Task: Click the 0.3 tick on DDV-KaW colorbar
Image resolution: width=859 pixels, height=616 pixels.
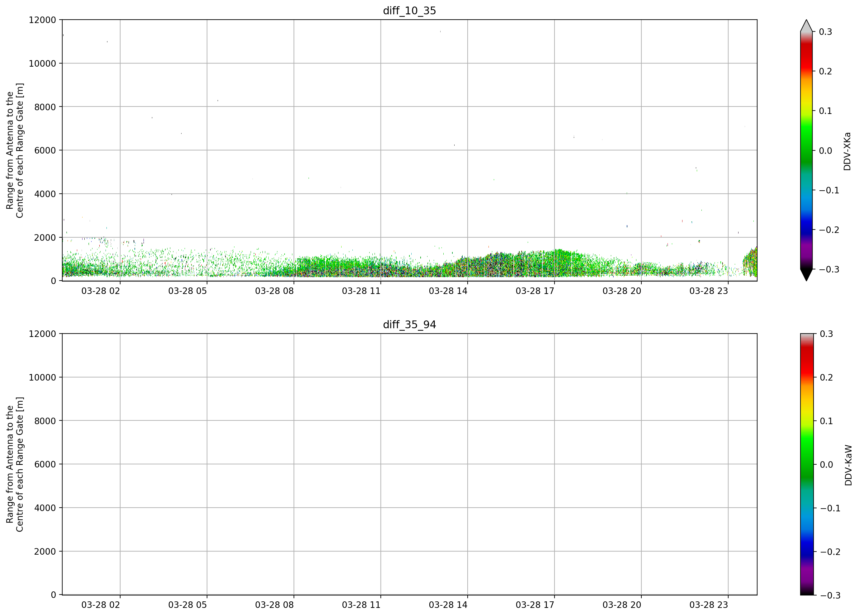Action: [x=826, y=334]
